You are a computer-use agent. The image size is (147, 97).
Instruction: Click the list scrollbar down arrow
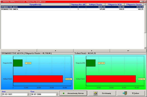(x=145, y=48)
